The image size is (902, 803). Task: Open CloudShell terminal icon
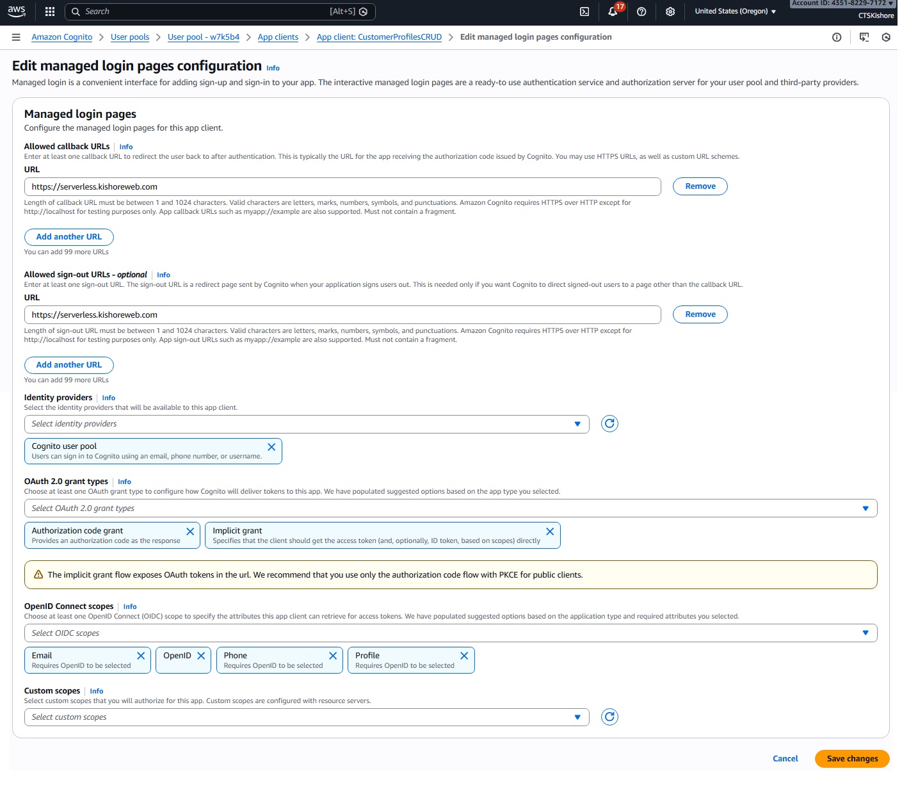click(584, 12)
